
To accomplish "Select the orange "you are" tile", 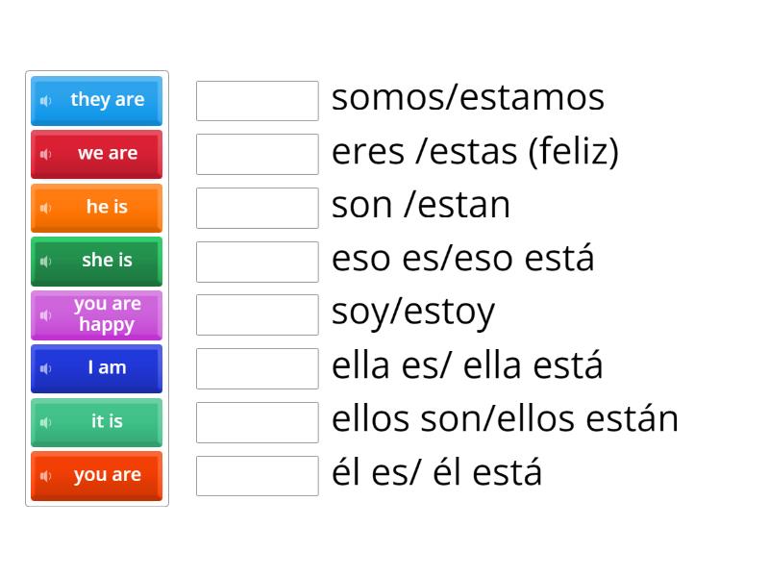I will tap(101, 475).
